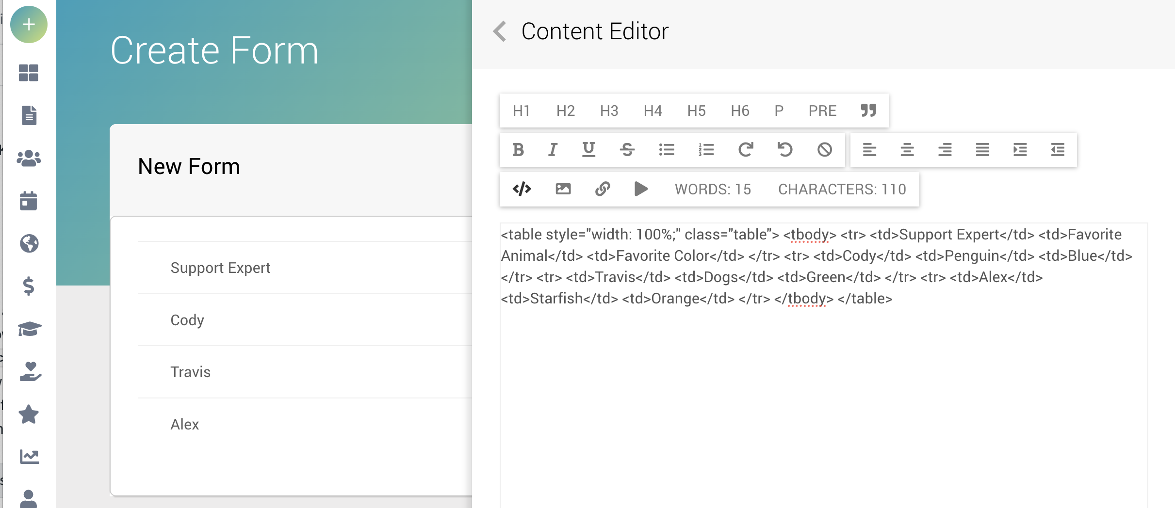
Task: Apply H6 heading format
Action: 740,111
